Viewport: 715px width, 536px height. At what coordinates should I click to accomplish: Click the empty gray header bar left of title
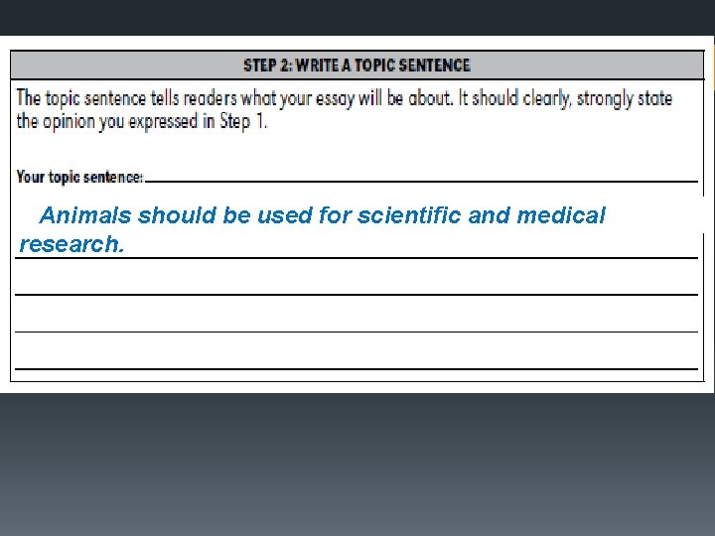click(126, 66)
